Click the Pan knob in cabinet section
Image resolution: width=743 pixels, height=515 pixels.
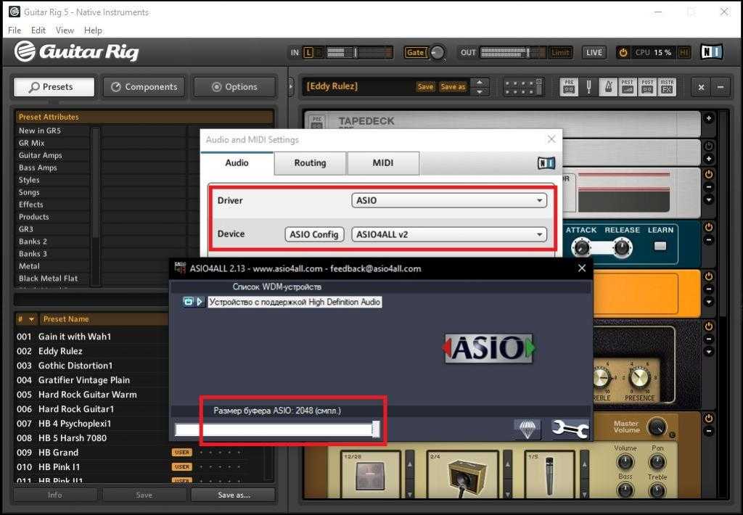[657, 461]
